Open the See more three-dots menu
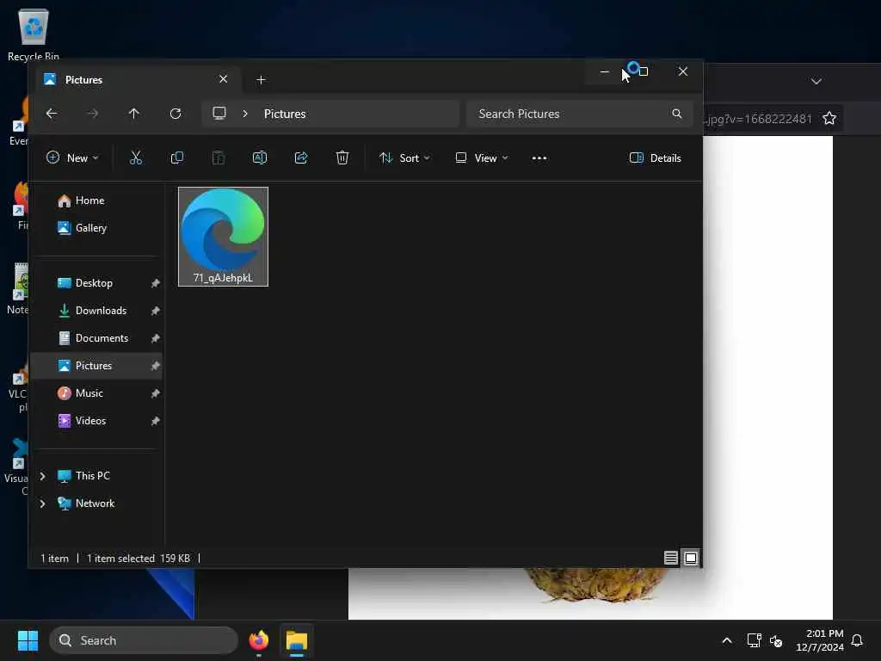881x661 pixels. click(x=539, y=158)
